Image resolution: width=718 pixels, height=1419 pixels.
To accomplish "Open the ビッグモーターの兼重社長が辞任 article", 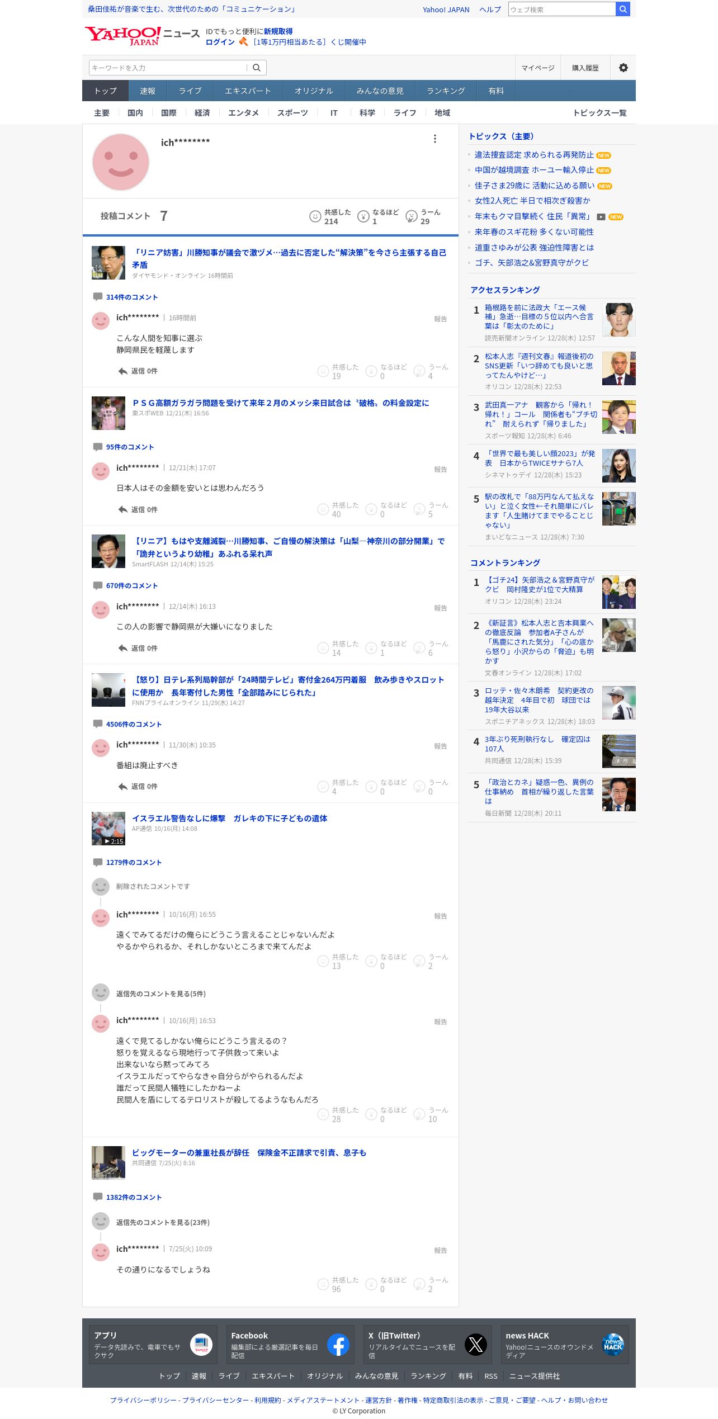I will 249,1152.
